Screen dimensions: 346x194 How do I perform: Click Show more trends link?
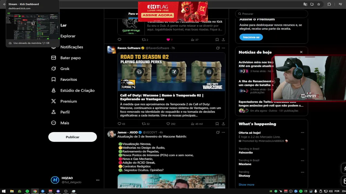point(246,185)
